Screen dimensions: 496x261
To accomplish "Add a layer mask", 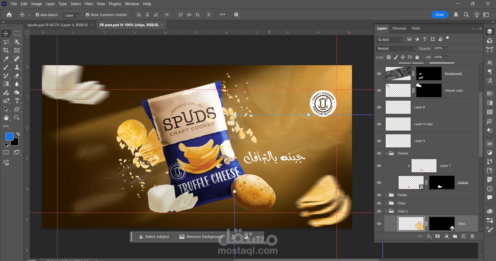I will [x=438, y=236].
